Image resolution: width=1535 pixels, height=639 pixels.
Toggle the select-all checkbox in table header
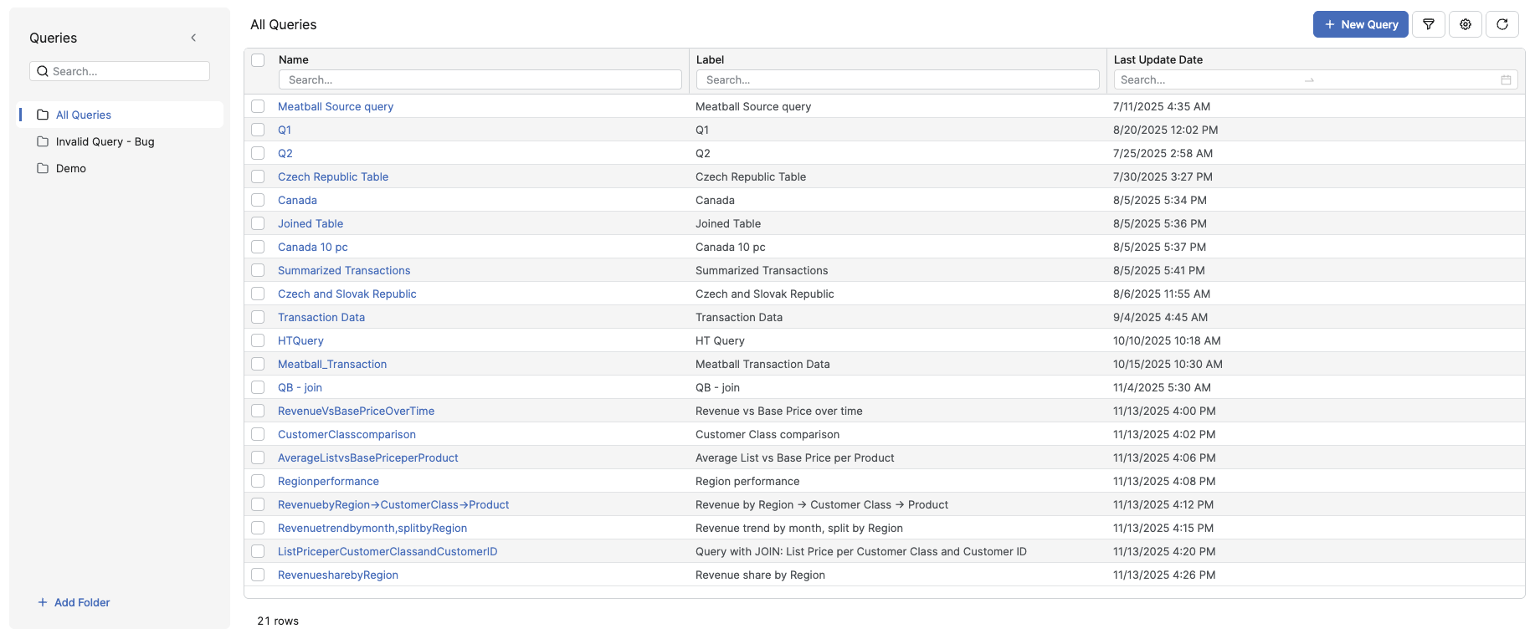click(258, 60)
